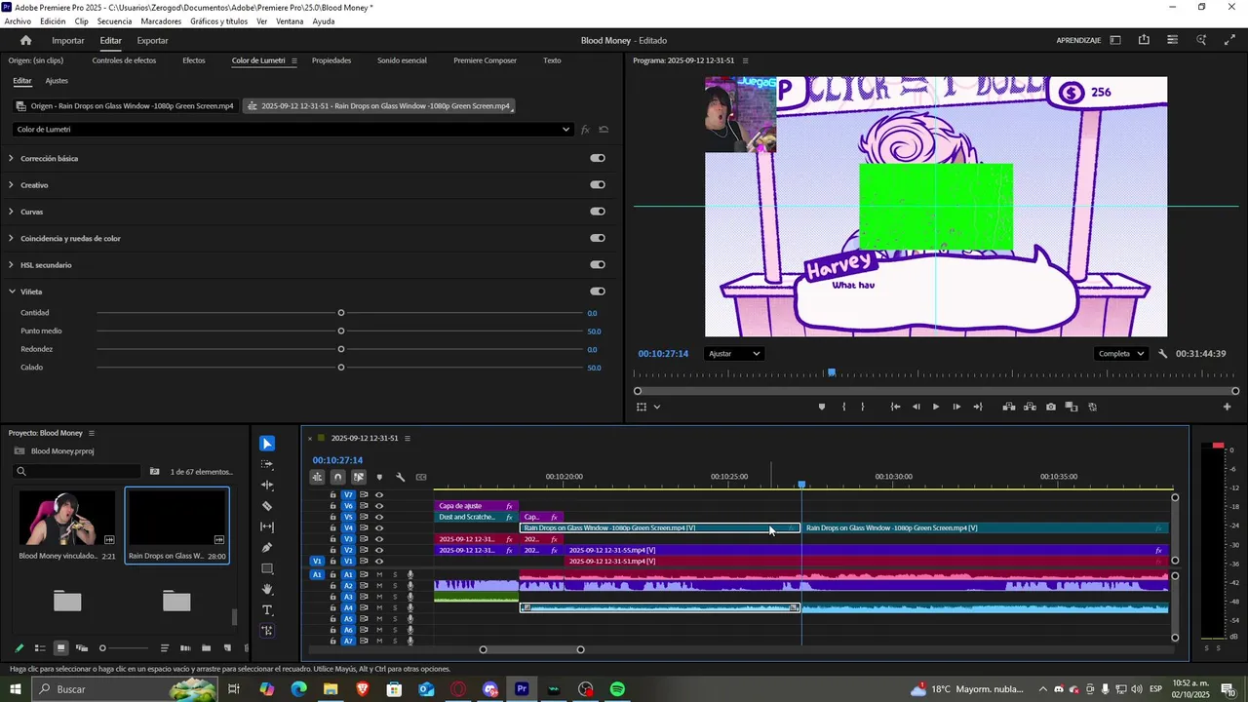The width and height of the screenshot is (1248, 702).
Task: Click Go to In point icon
Action: point(895,407)
